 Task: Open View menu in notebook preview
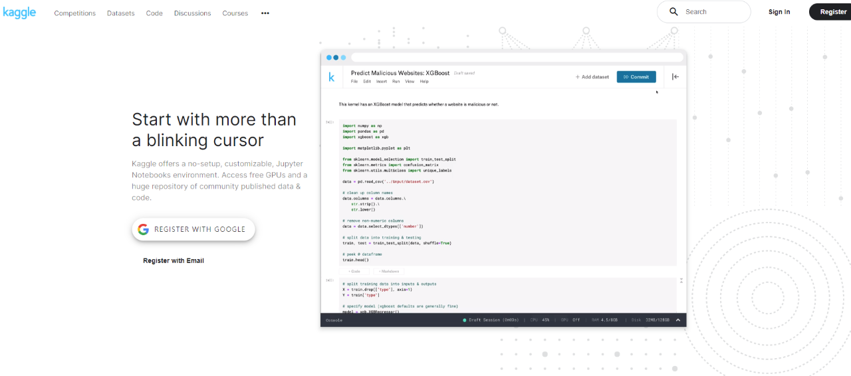(x=410, y=82)
